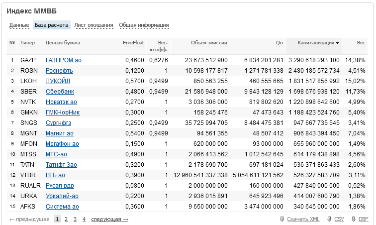Select the SBER ticker cell

28,92
